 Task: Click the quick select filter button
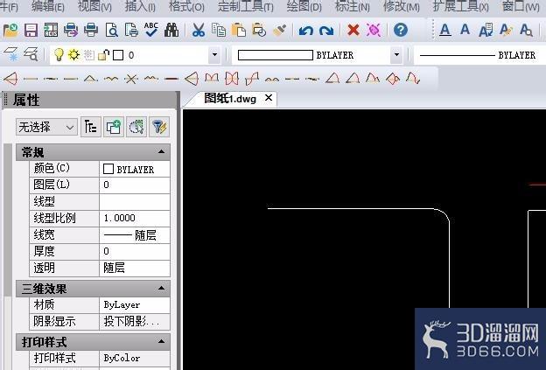click(x=159, y=127)
